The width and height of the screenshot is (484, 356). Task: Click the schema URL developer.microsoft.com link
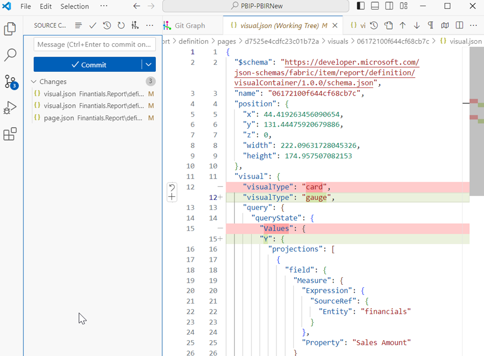[x=352, y=63]
